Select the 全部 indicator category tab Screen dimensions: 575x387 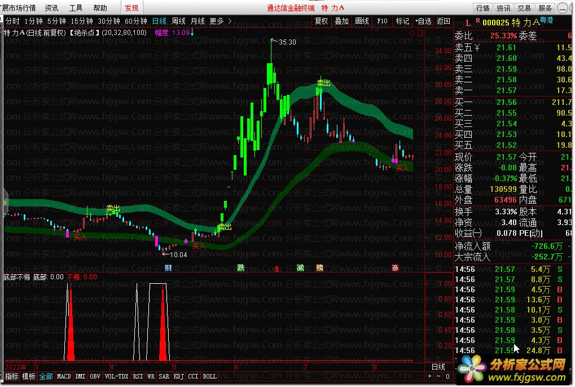[x=46, y=376]
